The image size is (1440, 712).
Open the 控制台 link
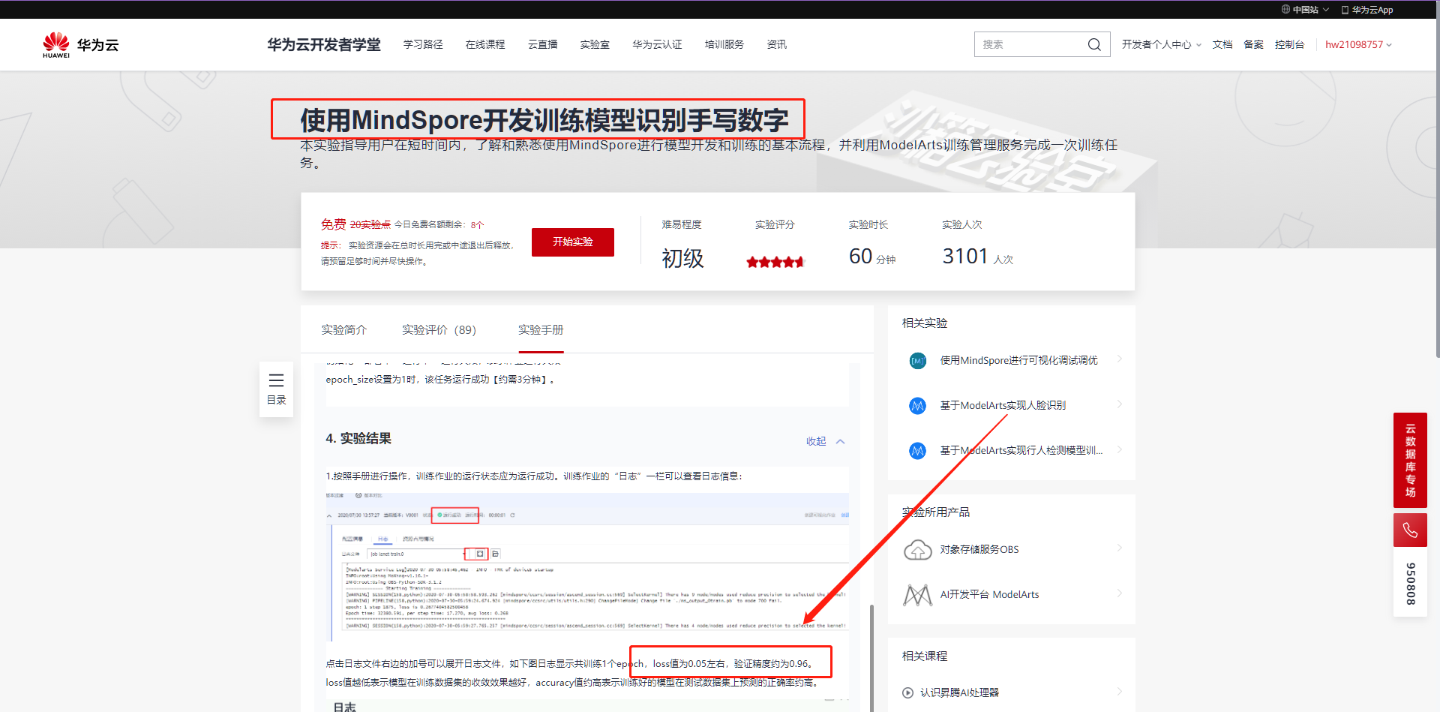click(1289, 45)
